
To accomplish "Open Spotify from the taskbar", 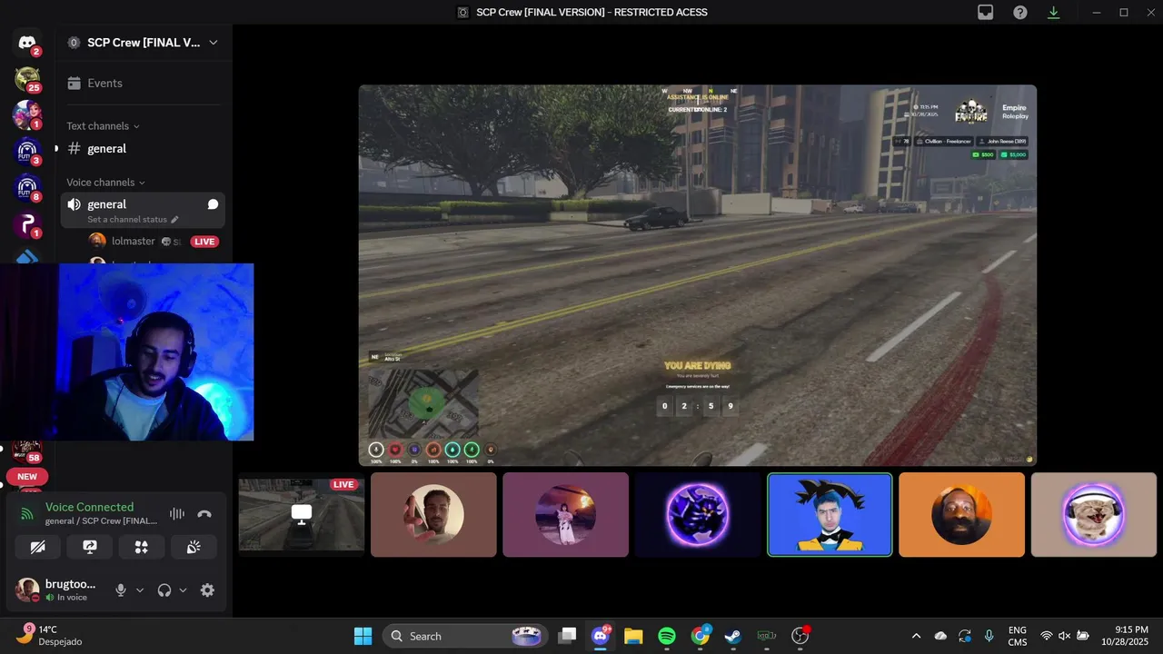I will [x=667, y=636].
